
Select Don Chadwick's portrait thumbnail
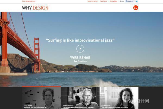[80, 98]
